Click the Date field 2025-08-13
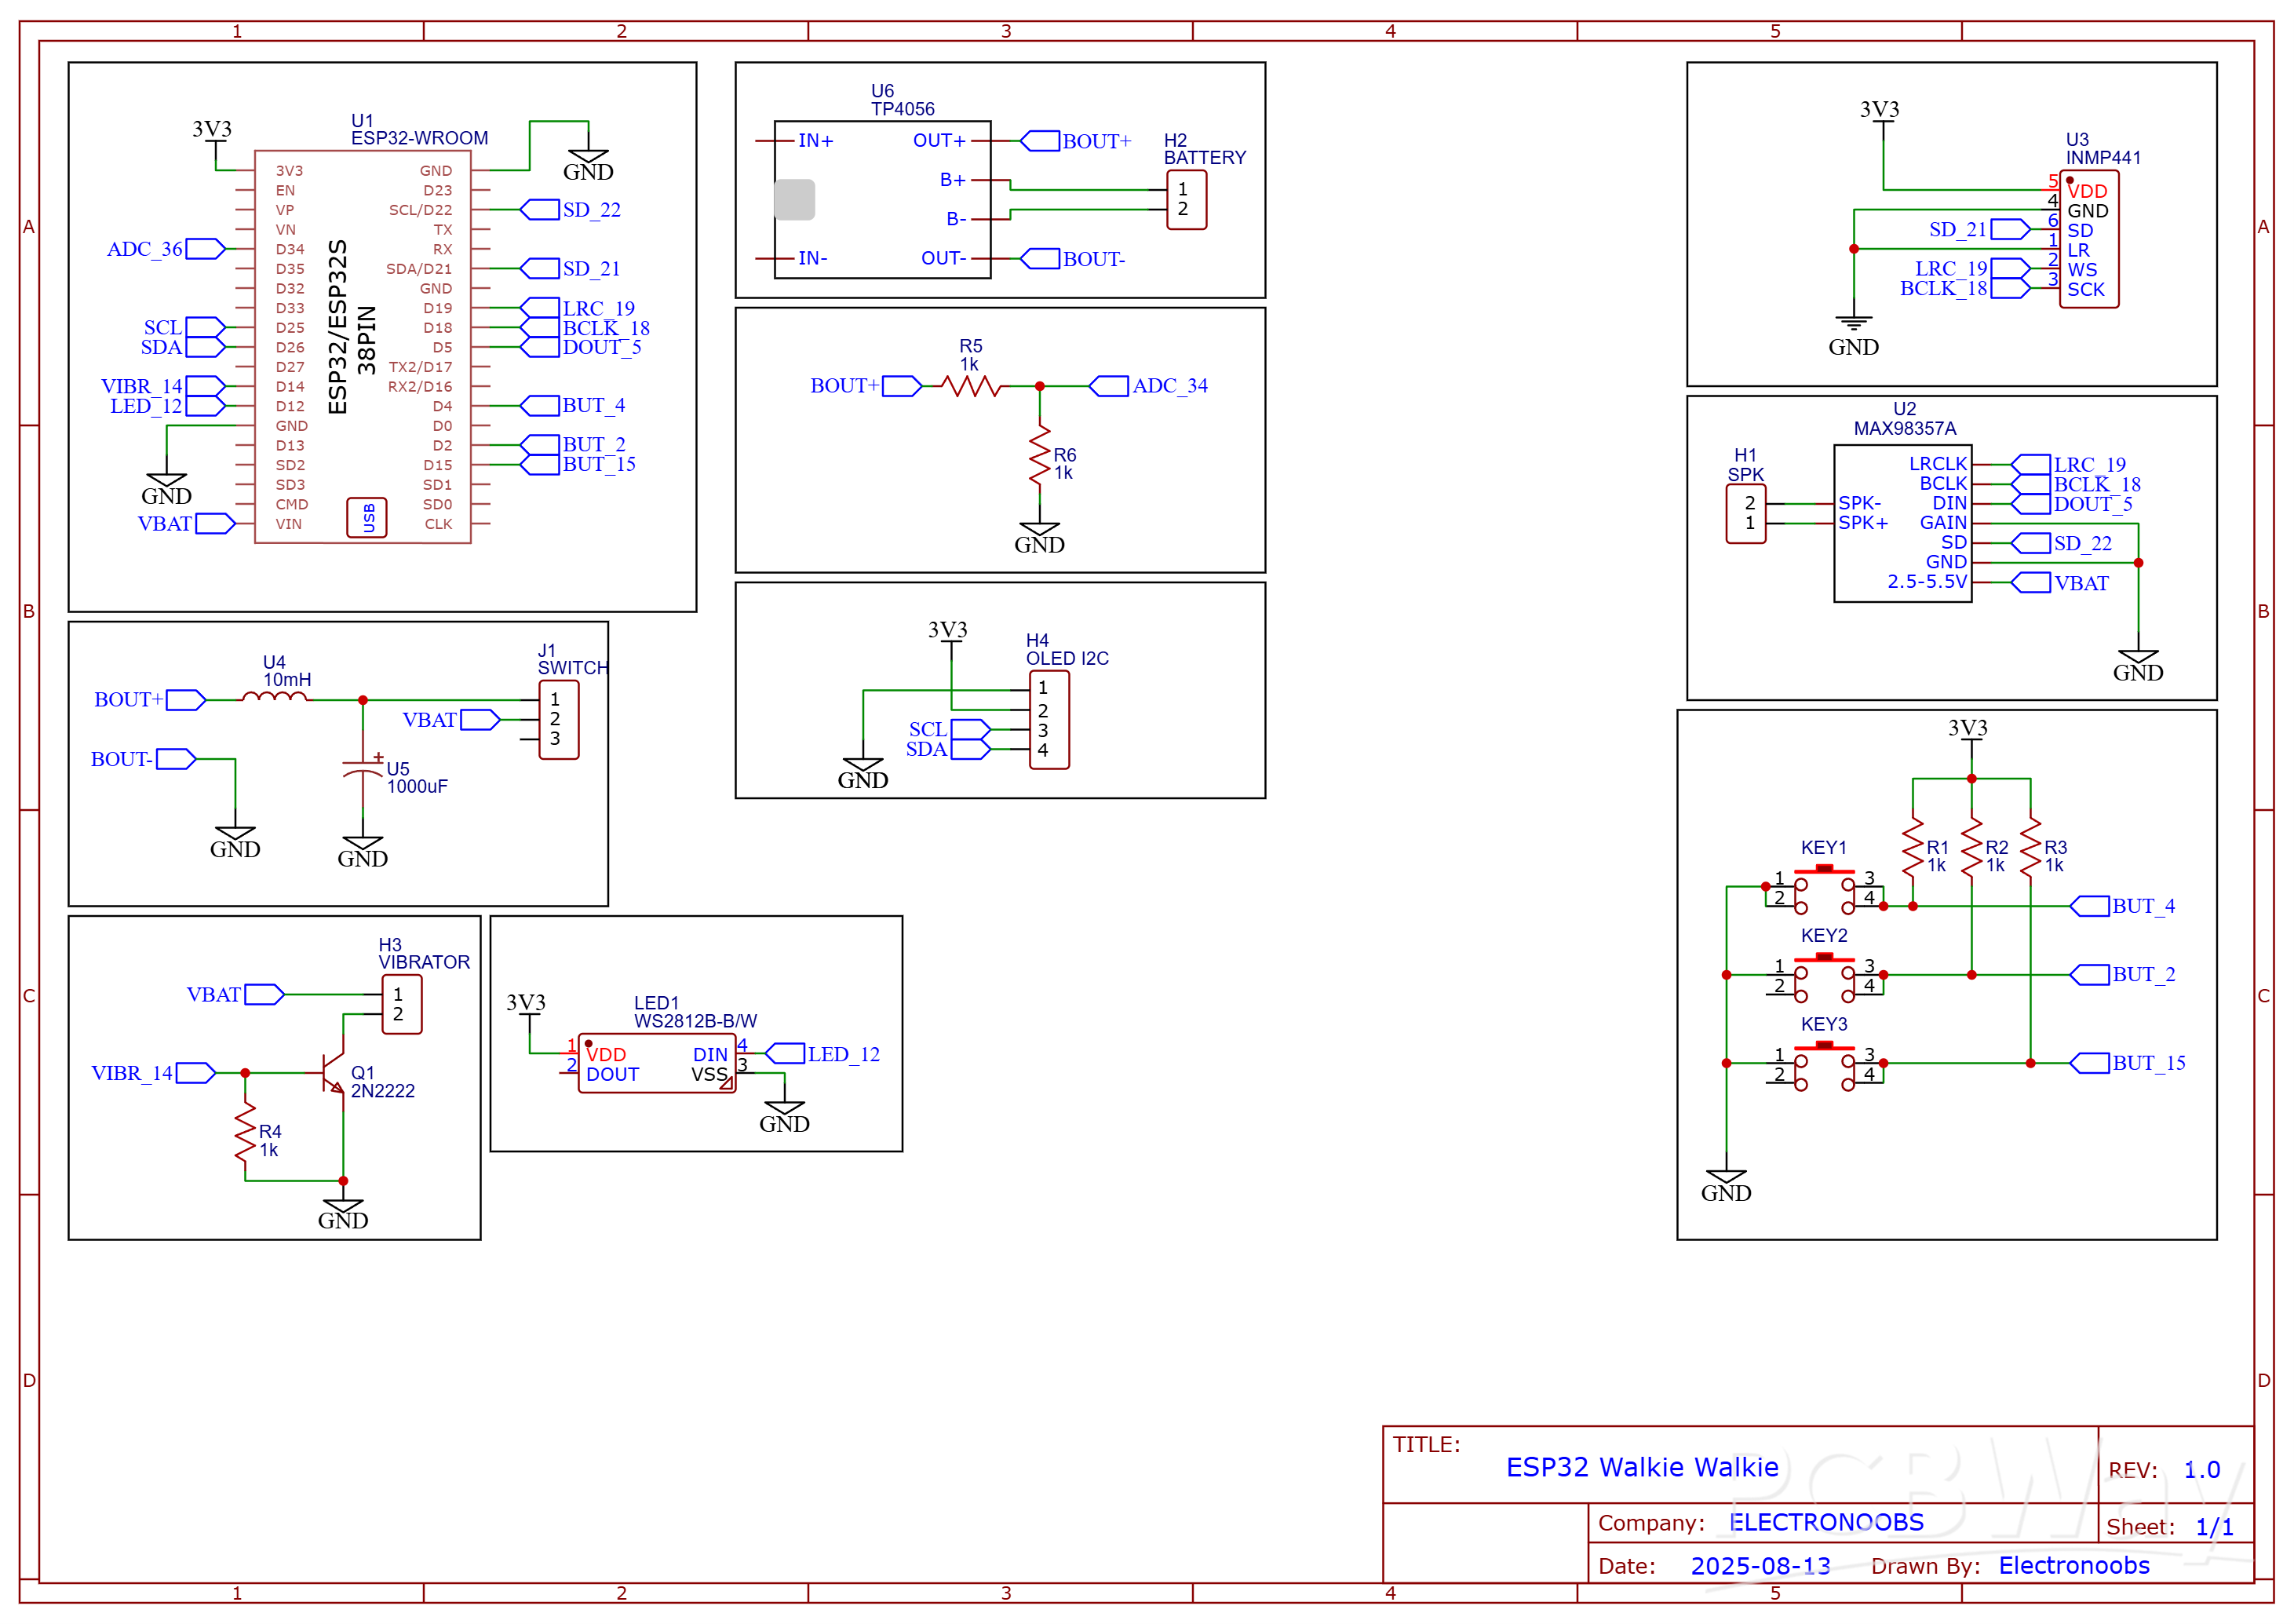Viewport: 2294px width, 1624px height. [x=1760, y=1565]
